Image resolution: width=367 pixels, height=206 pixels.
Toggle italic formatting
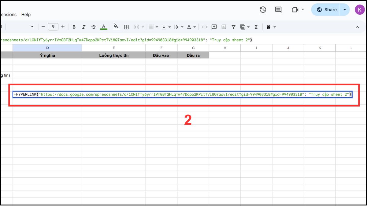coord(84,27)
